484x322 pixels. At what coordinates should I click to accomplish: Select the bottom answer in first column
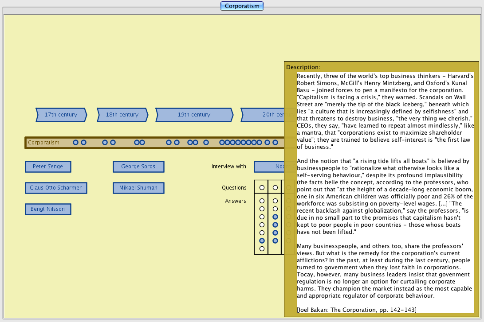coord(262,248)
